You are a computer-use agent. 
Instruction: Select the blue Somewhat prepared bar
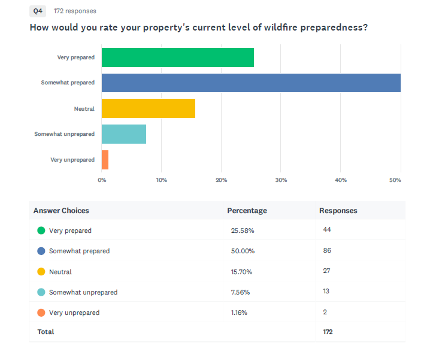(x=251, y=83)
